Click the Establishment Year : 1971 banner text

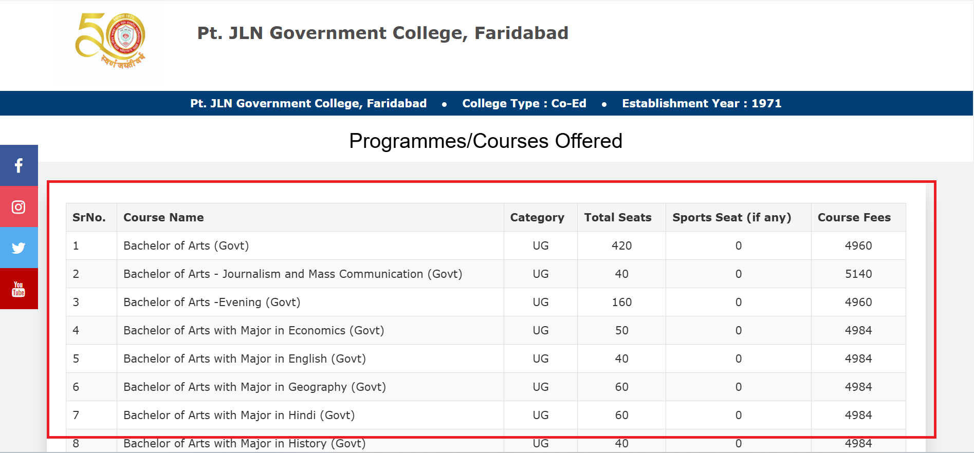pyautogui.click(x=701, y=103)
